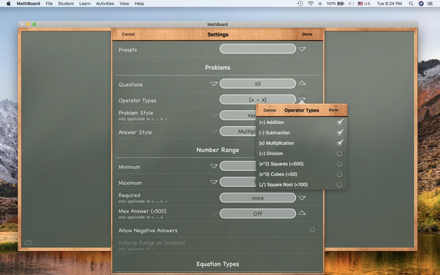Click the Operator Types dropdown arrow
Screen dimensions: 440x275
[302, 99]
